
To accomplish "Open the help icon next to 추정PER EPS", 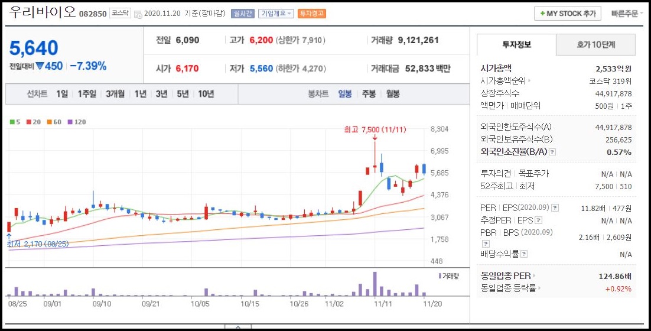I will 539,220.
